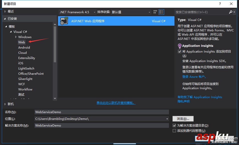Click the ASP.NET Web application template icon
The width and height of the screenshot is (239, 145).
tap(64, 21)
